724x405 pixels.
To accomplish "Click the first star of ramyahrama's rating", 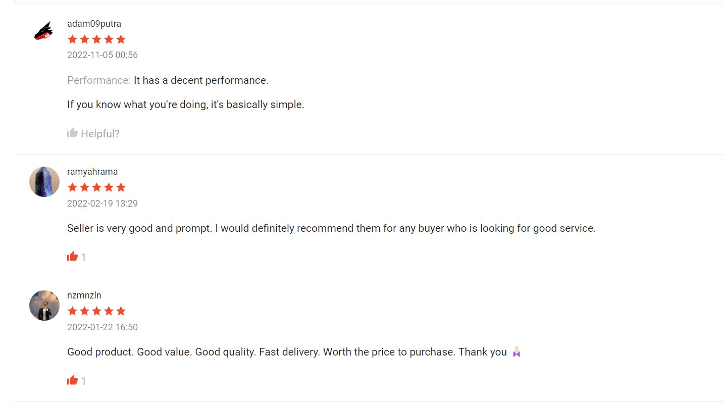I will pyautogui.click(x=72, y=187).
